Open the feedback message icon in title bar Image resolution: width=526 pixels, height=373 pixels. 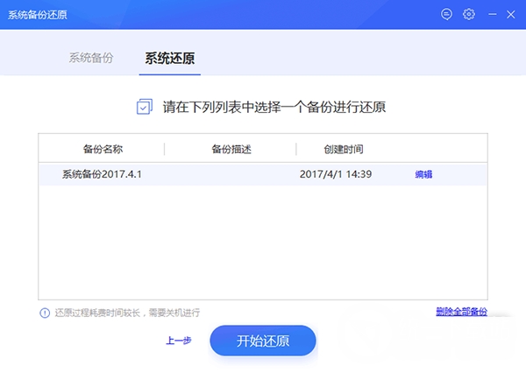point(447,14)
